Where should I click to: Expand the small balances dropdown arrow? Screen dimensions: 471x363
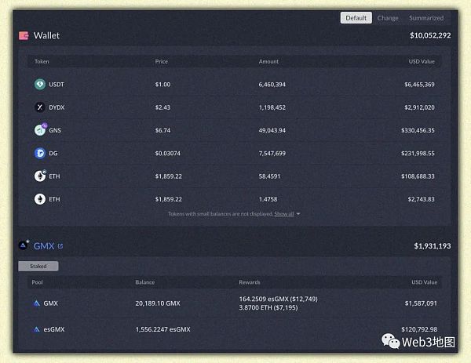point(298,214)
